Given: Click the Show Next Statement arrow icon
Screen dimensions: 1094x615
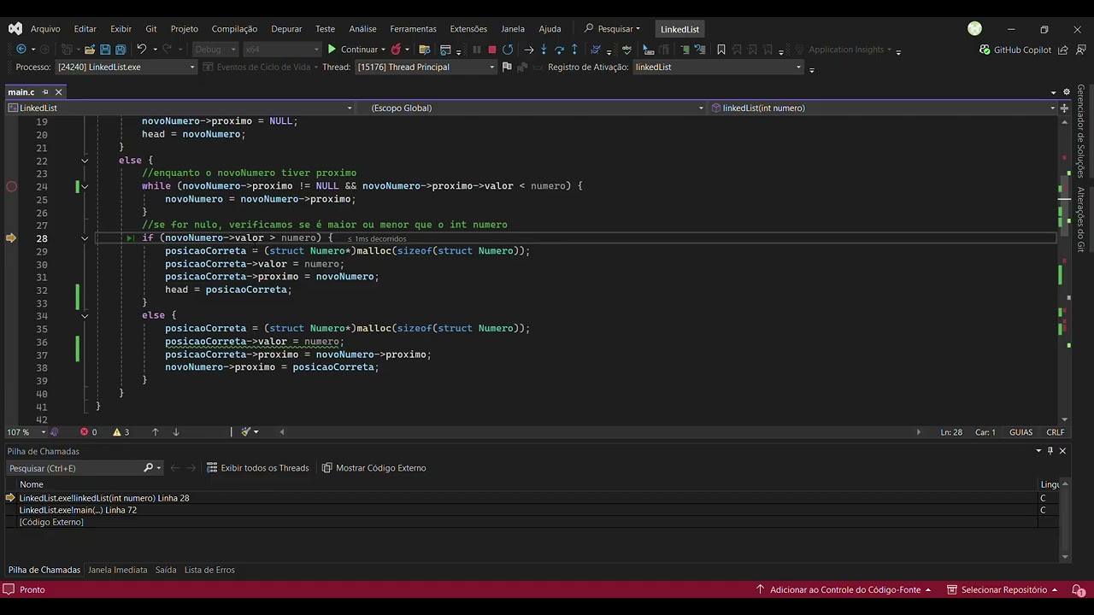Looking at the screenshot, I should (528, 50).
